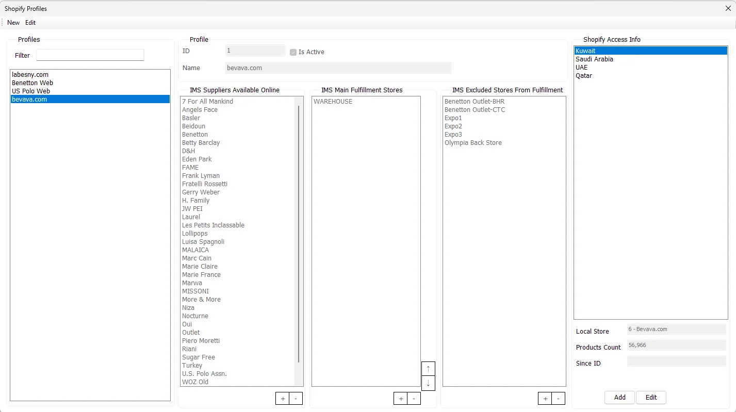Select US Polo Web profile
736x412 pixels.
pos(90,91)
